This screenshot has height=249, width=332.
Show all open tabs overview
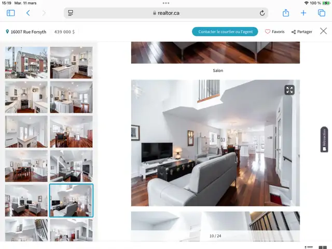coord(321,13)
